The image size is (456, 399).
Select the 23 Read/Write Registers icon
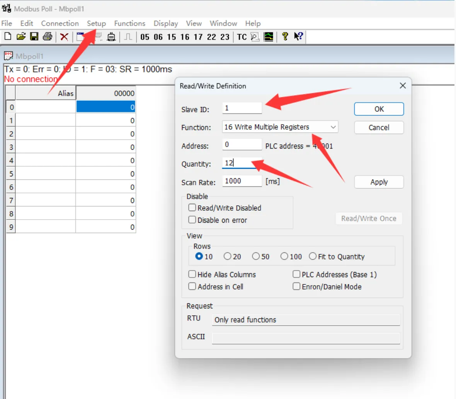[225, 37]
